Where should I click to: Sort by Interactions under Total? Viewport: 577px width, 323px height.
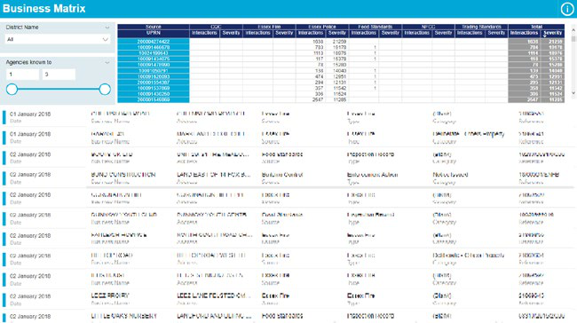pyautogui.click(x=524, y=33)
